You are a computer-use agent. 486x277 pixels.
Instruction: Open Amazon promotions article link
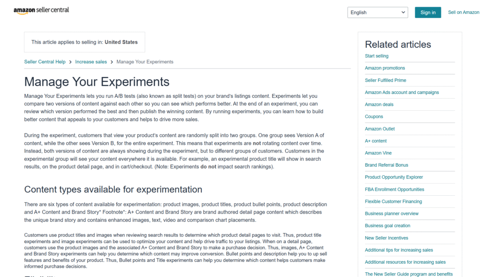tap(385, 68)
